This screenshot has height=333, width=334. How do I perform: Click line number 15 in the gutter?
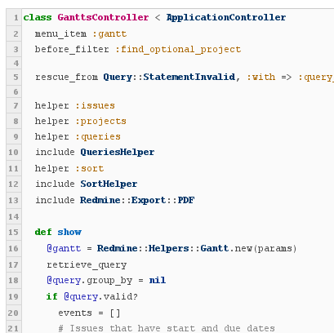tap(13, 233)
